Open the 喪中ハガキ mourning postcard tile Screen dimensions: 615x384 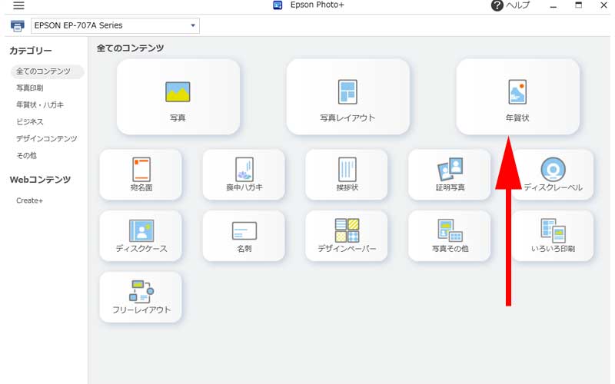(244, 174)
